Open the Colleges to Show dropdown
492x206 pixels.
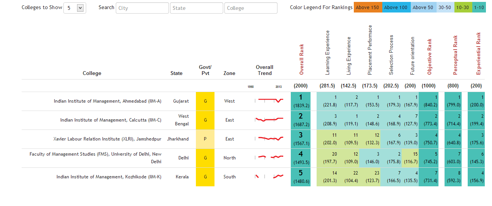[75, 8]
